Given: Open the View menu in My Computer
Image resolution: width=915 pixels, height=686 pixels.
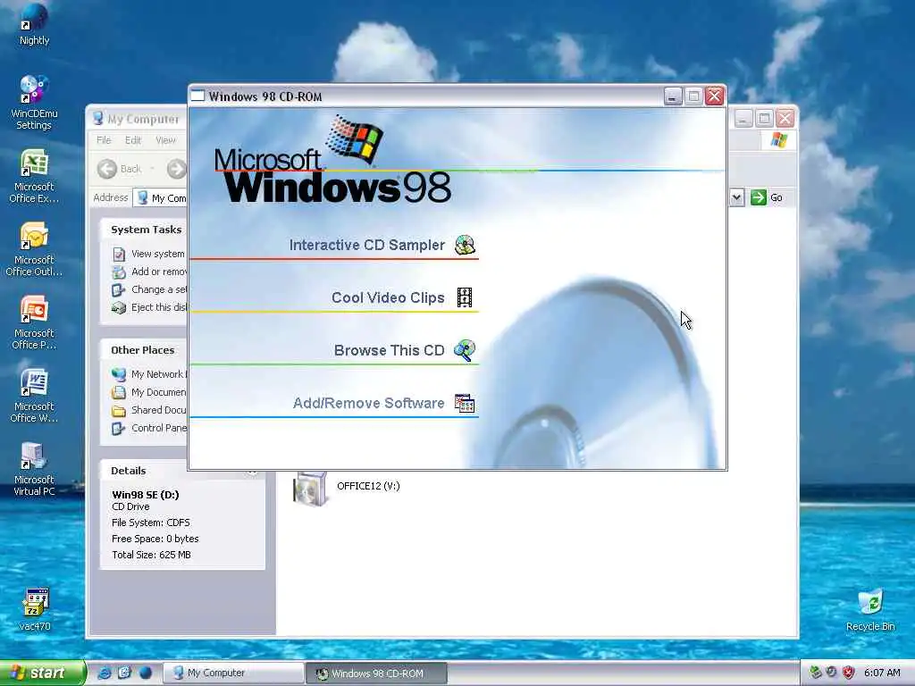Looking at the screenshot, I should [x=165, y=140].
